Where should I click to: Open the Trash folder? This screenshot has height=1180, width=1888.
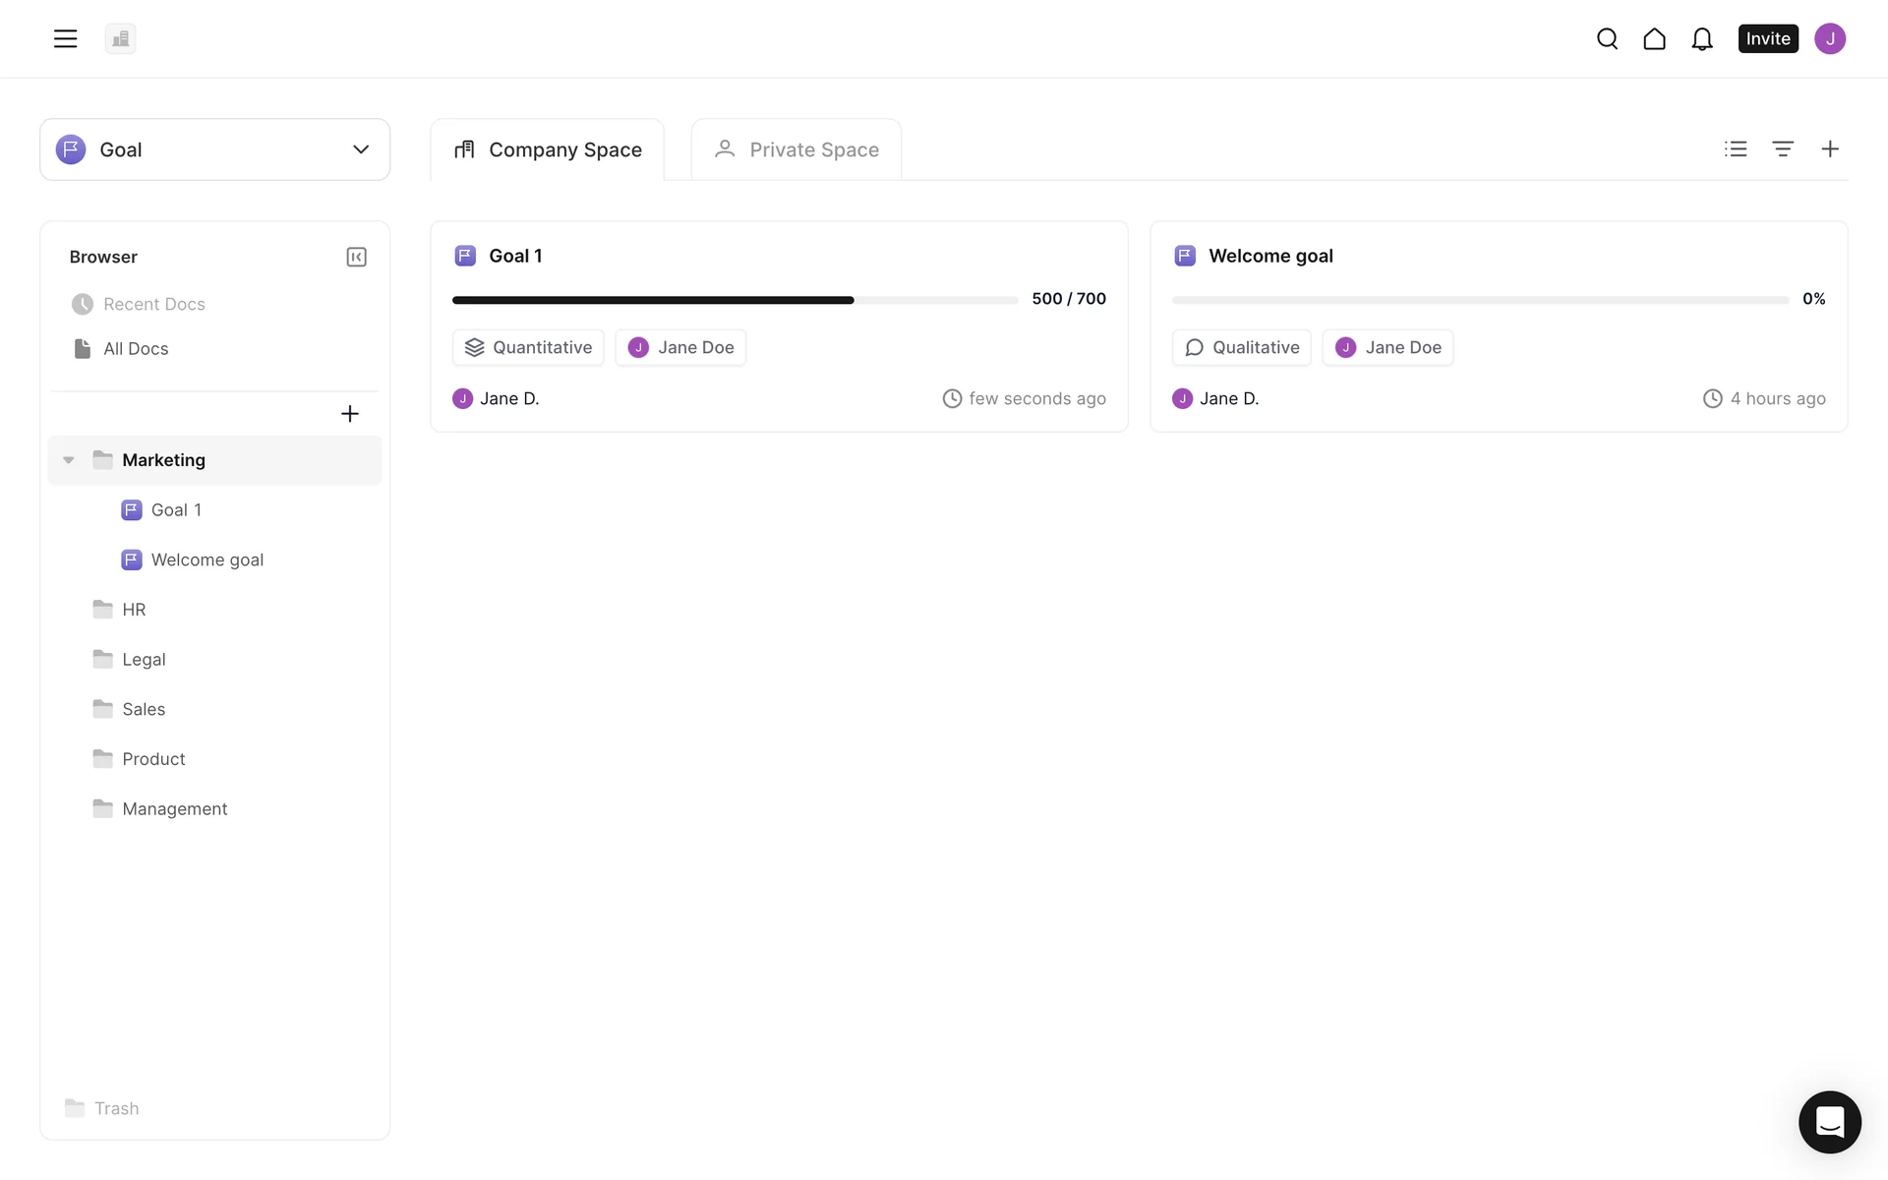pyautogui.click(x=116, y=1108)
